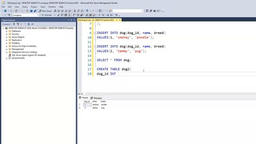
Task: Click the wrench Properties icon
Action: click(x=151, y=11)
